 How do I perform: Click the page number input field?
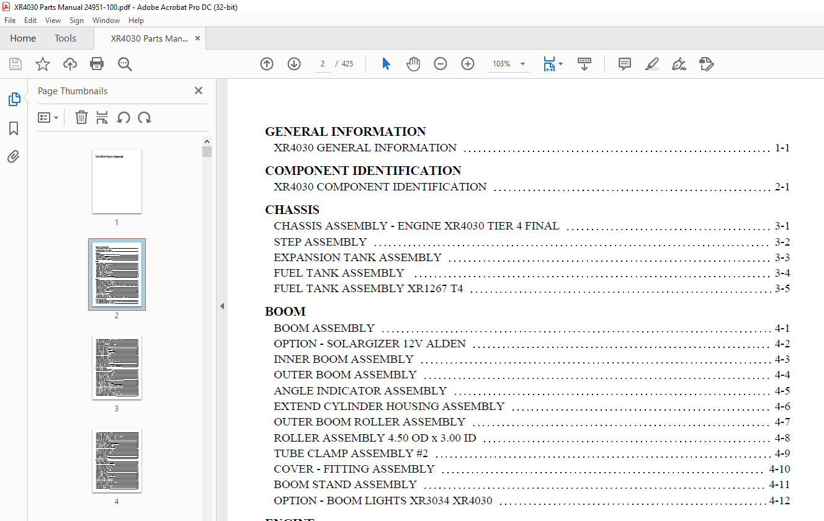coord(323,64)
